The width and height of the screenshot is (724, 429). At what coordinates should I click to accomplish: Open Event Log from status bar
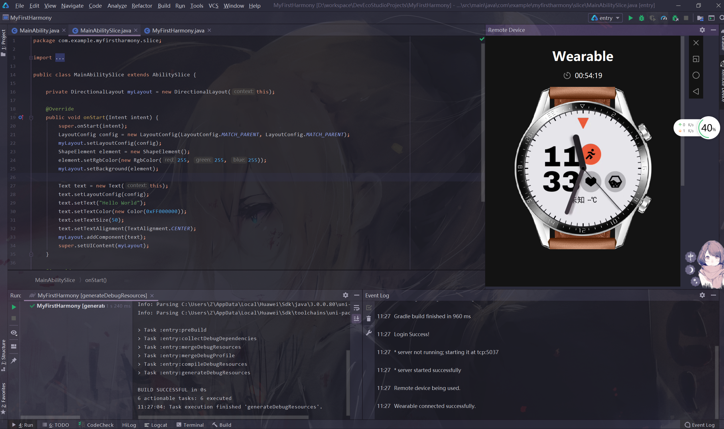[700, 425]
